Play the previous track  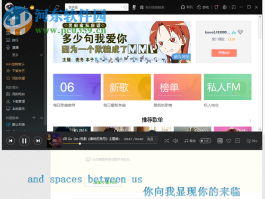[x=11, y=141]
